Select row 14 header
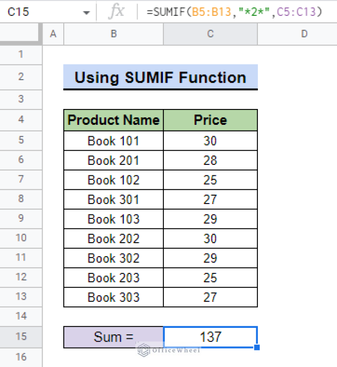Screen dimensions: 337x367 click(21, 316)
